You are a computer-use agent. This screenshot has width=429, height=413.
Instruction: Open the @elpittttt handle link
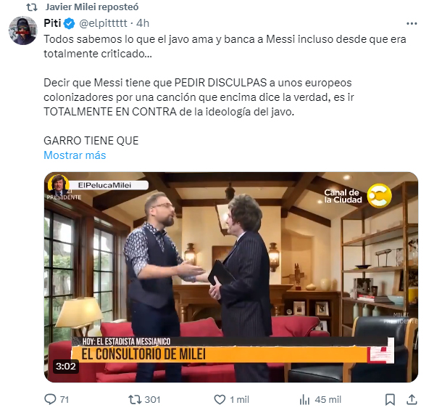coord(103,23)
